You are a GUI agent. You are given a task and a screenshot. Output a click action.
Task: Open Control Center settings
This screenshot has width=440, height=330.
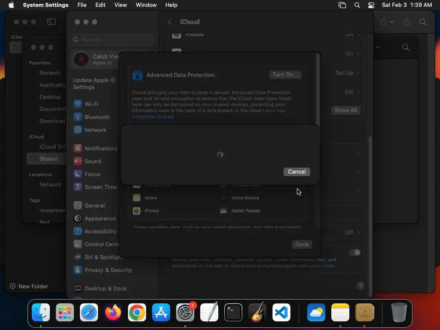[95, 244]
